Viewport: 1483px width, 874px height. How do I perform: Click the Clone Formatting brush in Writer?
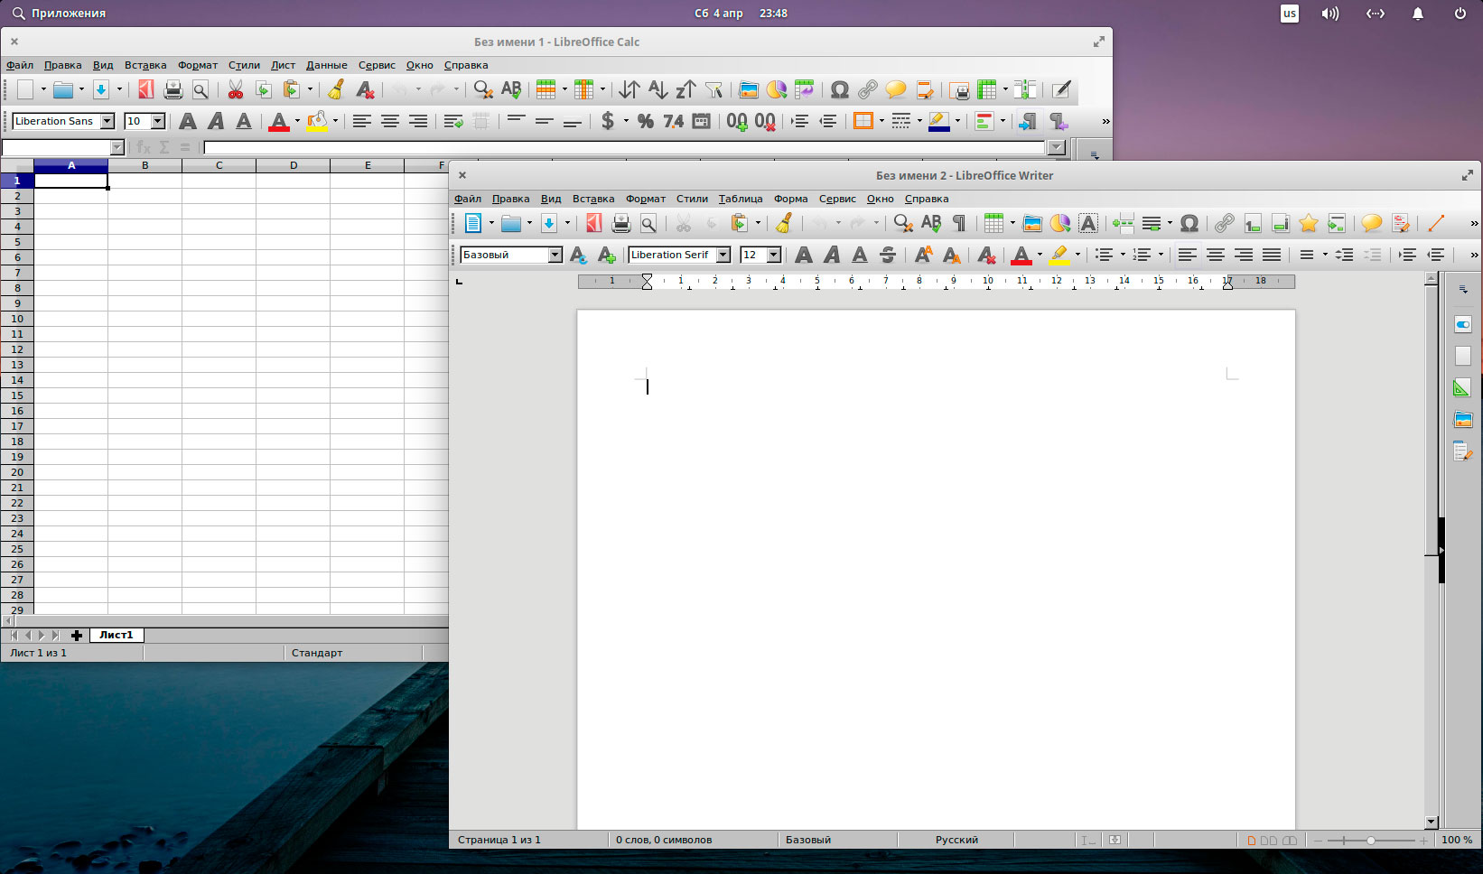[784, 223]
